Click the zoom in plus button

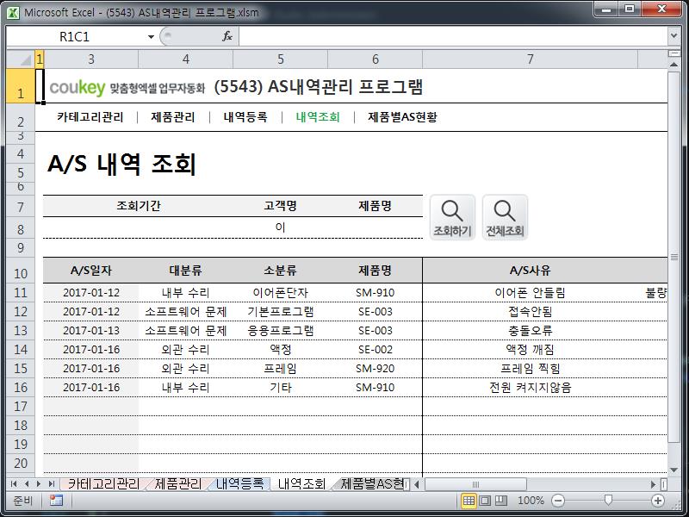pyautogui.click(x=658, y=501)
